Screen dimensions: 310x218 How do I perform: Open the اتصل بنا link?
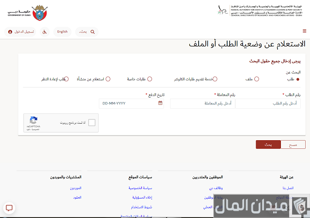[x=288, y=188]
